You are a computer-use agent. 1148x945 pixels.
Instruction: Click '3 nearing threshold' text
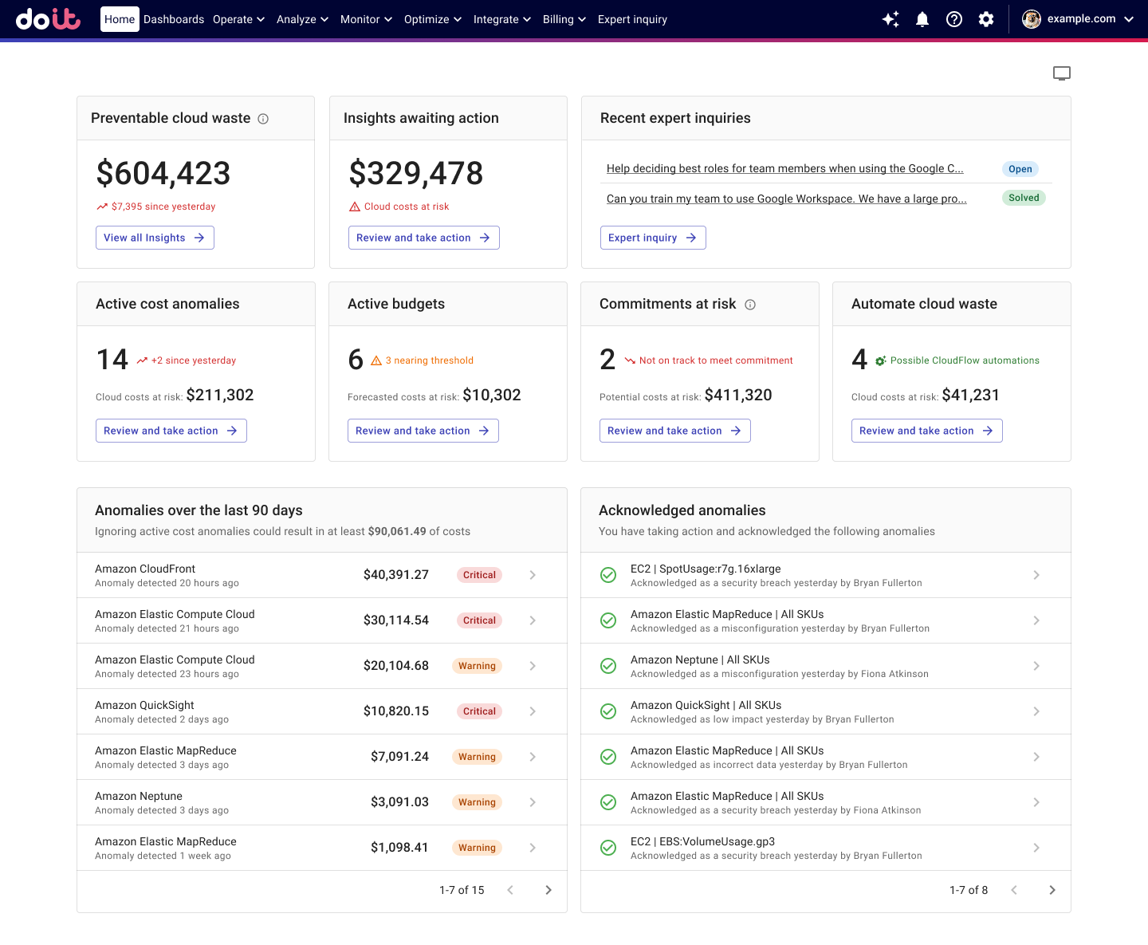click(430, 360)
